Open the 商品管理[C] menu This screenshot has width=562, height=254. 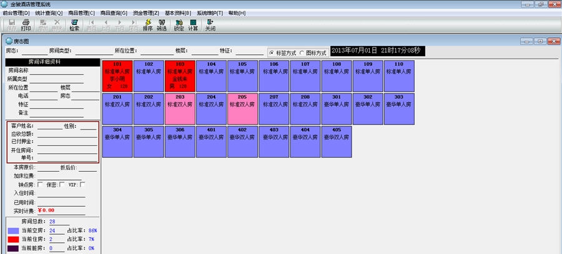[x=81, y=13]
